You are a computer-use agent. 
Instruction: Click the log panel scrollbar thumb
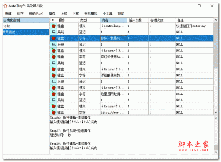tap(216, 147)
